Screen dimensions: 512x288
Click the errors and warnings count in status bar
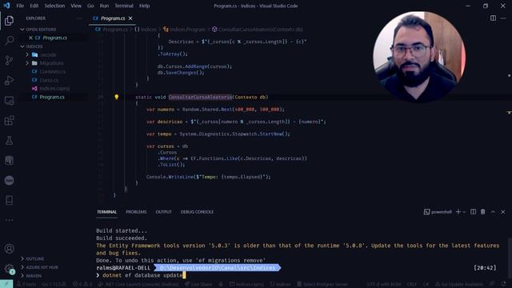tap(83, 285)
